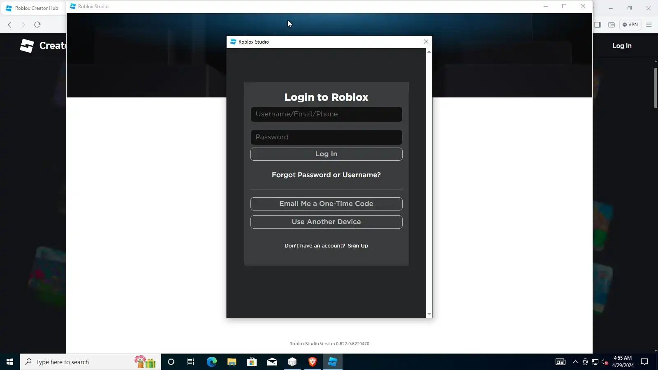
Task: Click the VPN button in browser toolbar
Action: [x=630, y=25]
